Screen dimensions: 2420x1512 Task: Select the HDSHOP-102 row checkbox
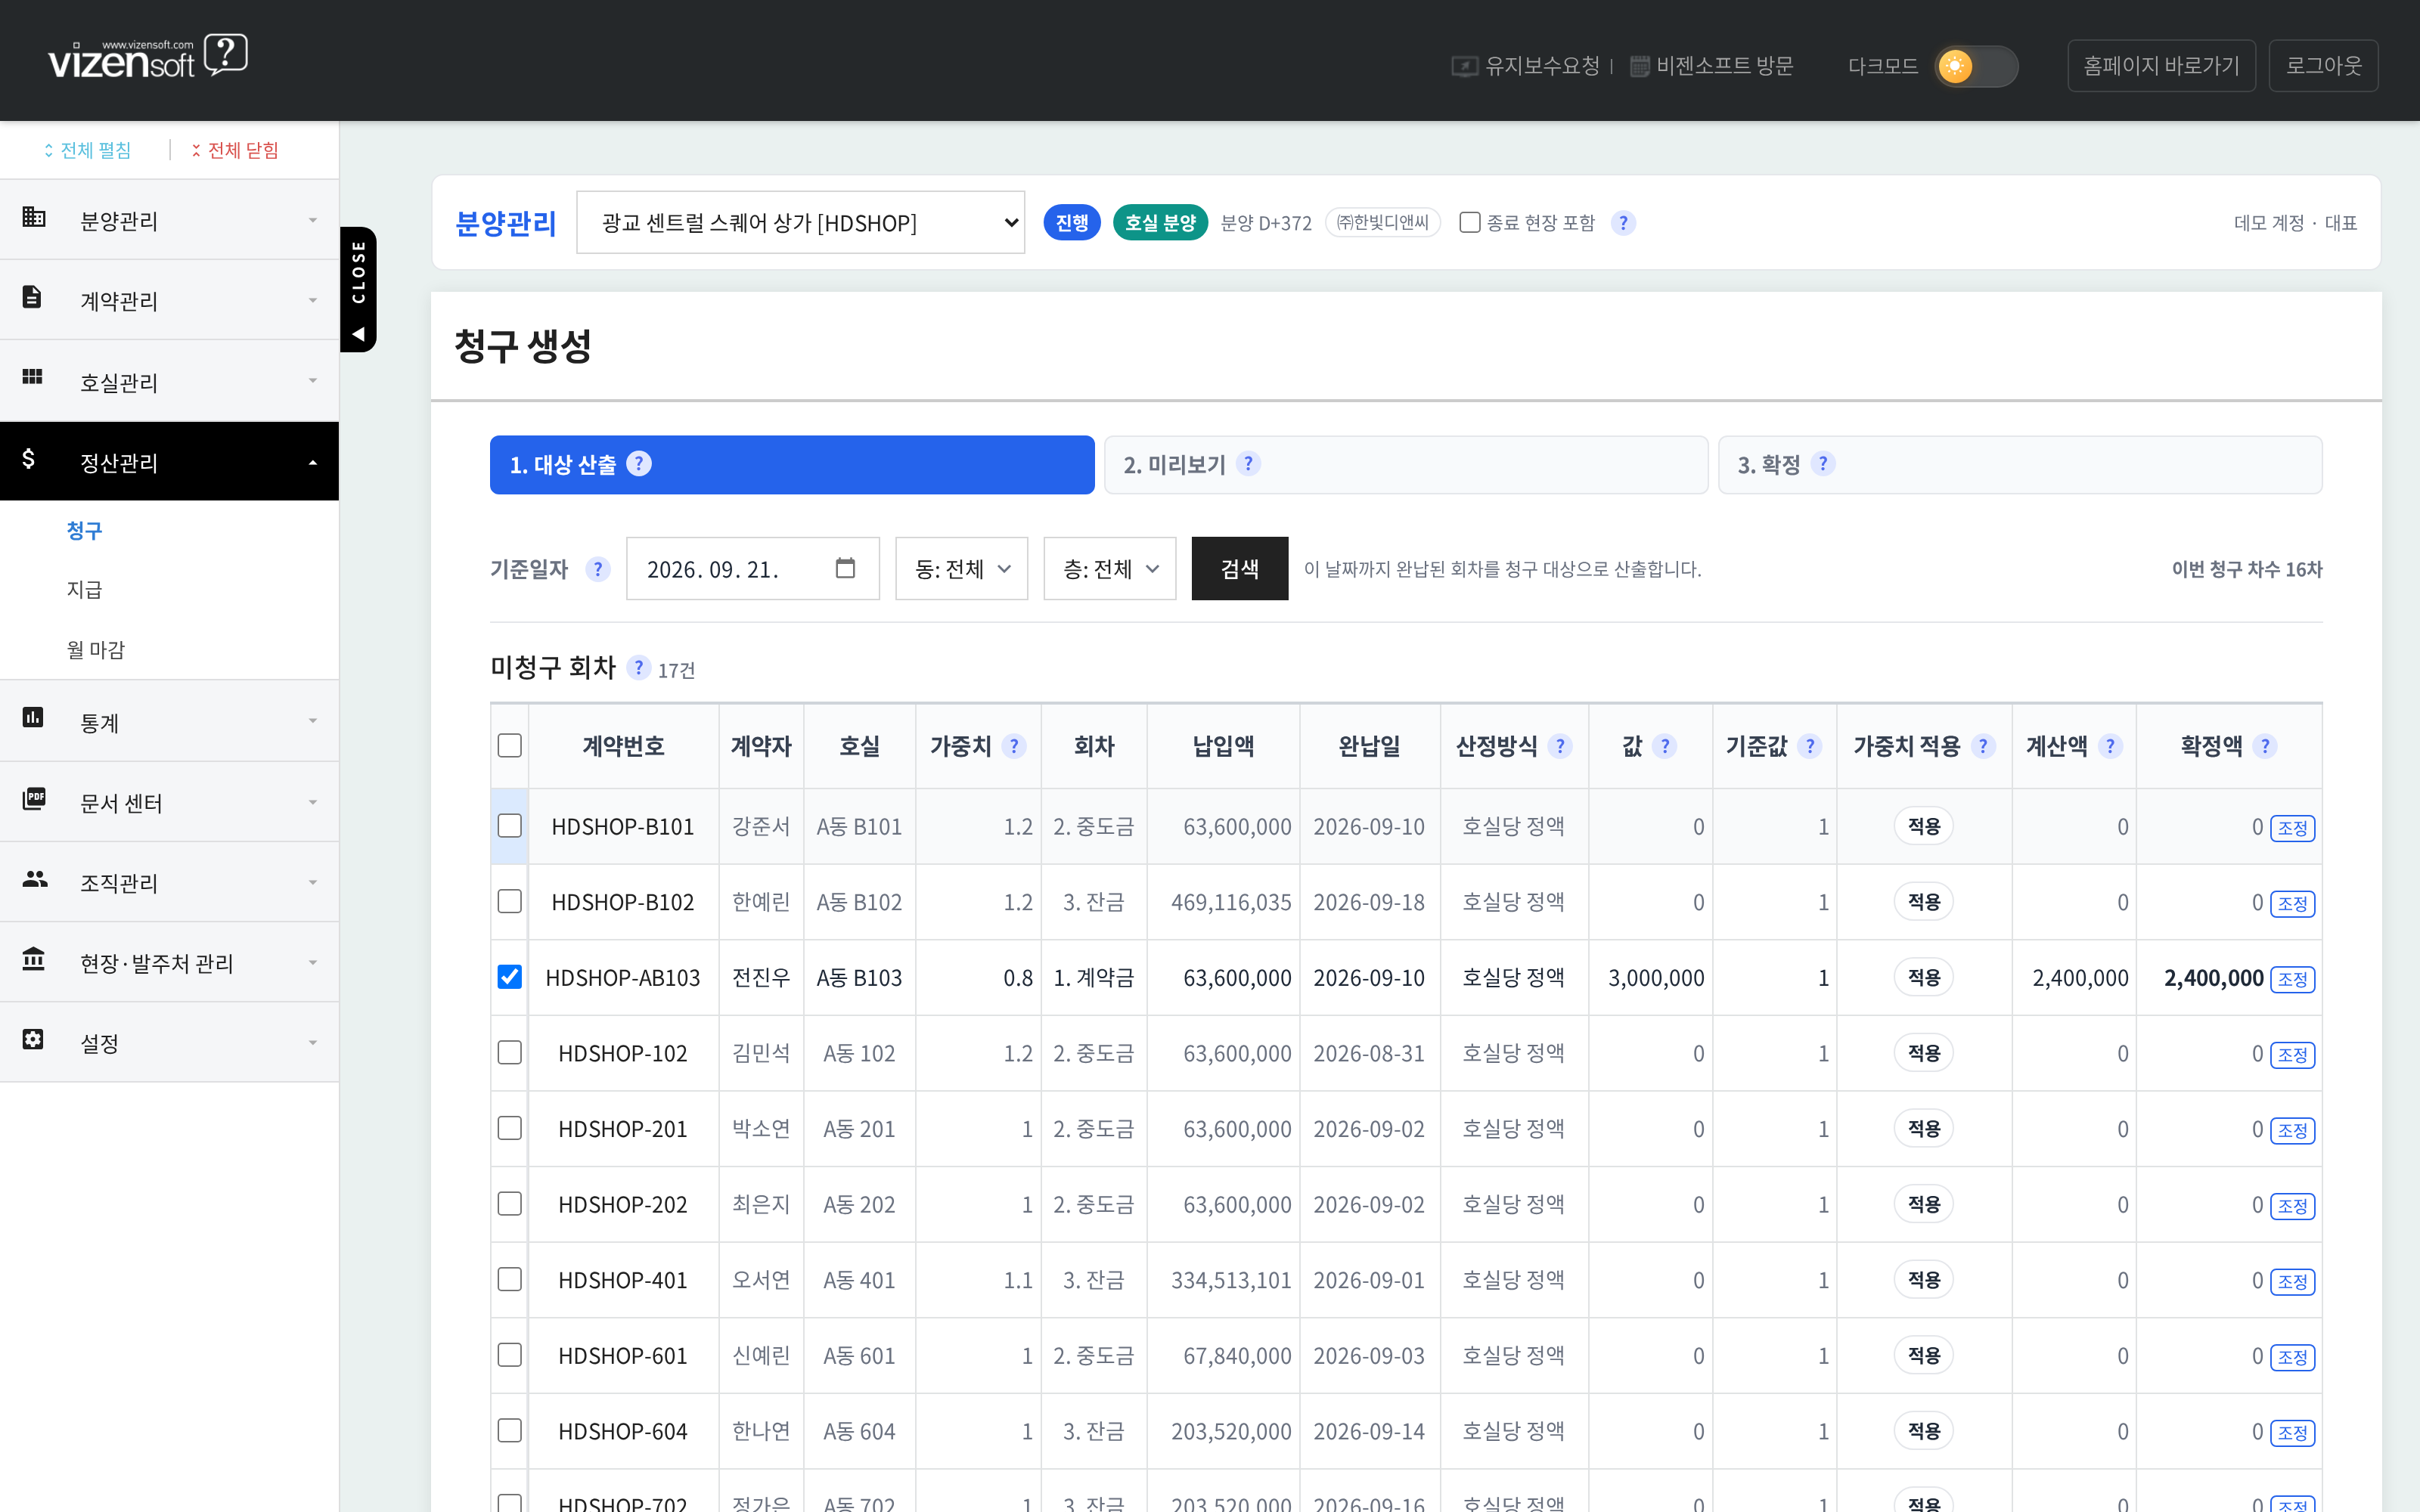pos(510,1052)
